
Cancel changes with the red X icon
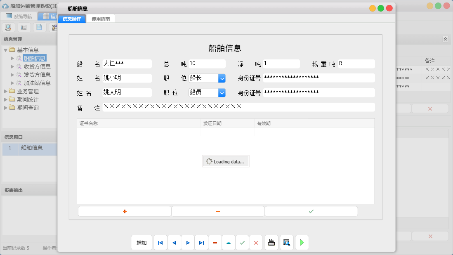coord(256,243)
